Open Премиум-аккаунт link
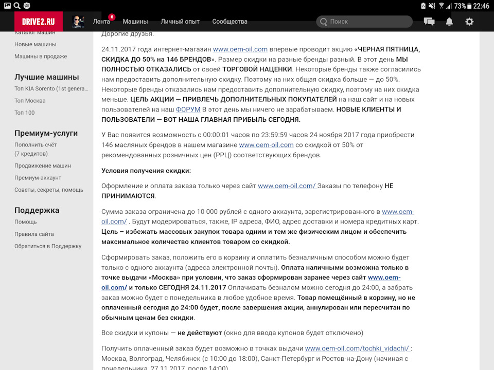The image size is (494, 370). point(38,178)
